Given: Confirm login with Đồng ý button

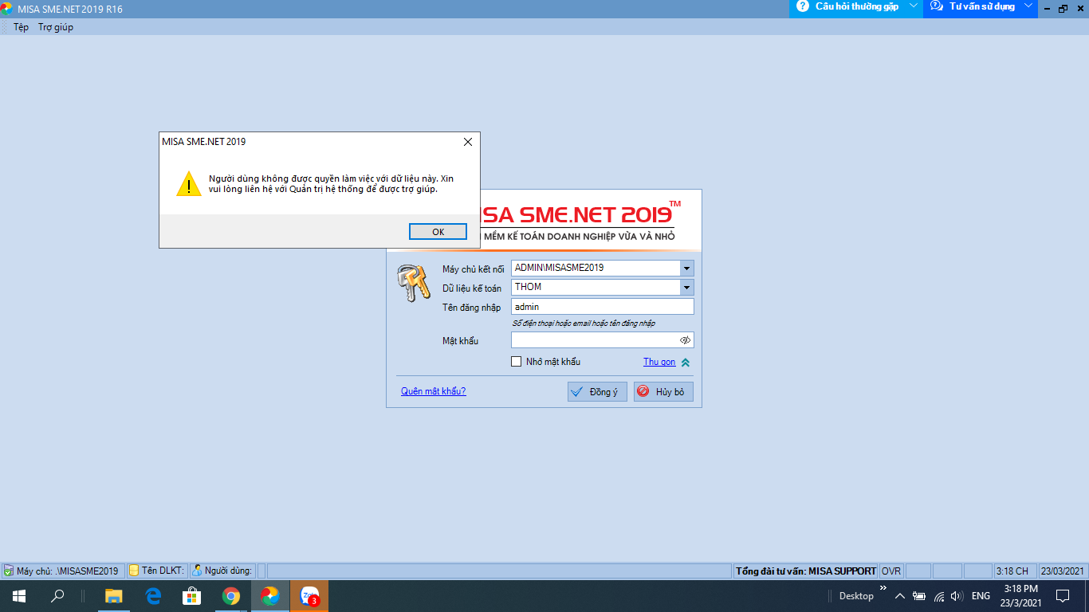Looking at the screenshot, I should click(597, 392).
